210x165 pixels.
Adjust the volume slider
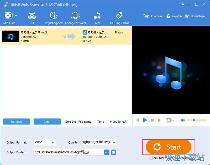(197, 120)
